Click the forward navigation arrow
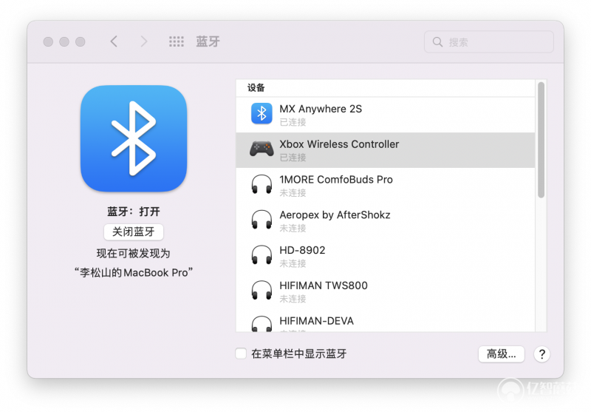This screenshot has width=591, height=412. click(x=143, y=41)
